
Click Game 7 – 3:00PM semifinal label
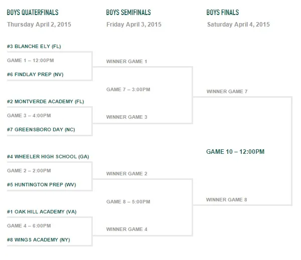128,89
